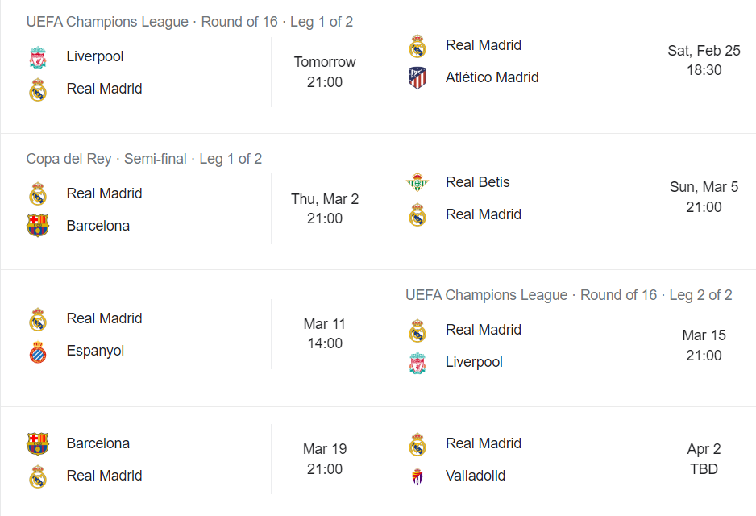The image size is (756, 516).
Task: Open the UEFA Champions League Leg 1 heading
Action: (189, 22)
